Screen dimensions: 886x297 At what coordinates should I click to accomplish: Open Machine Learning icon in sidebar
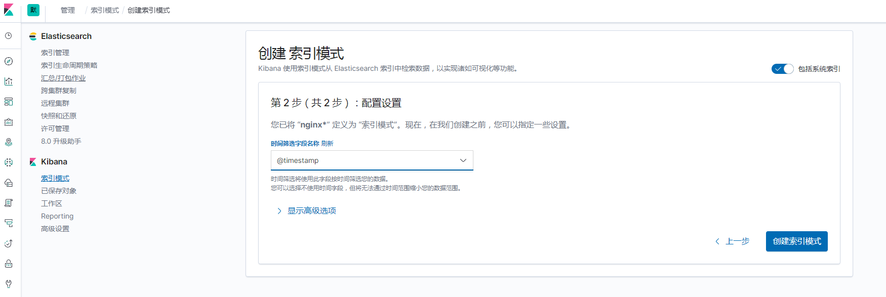tap(9, 162)
